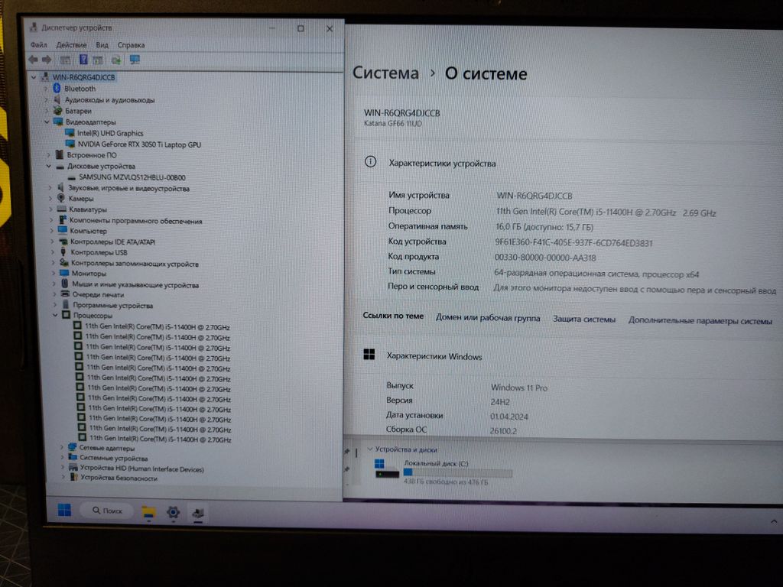Viewport: 783px width, 587px height.
Task: Click the monitor scan-hardware toolbar icon
Action: coord(135,60)
